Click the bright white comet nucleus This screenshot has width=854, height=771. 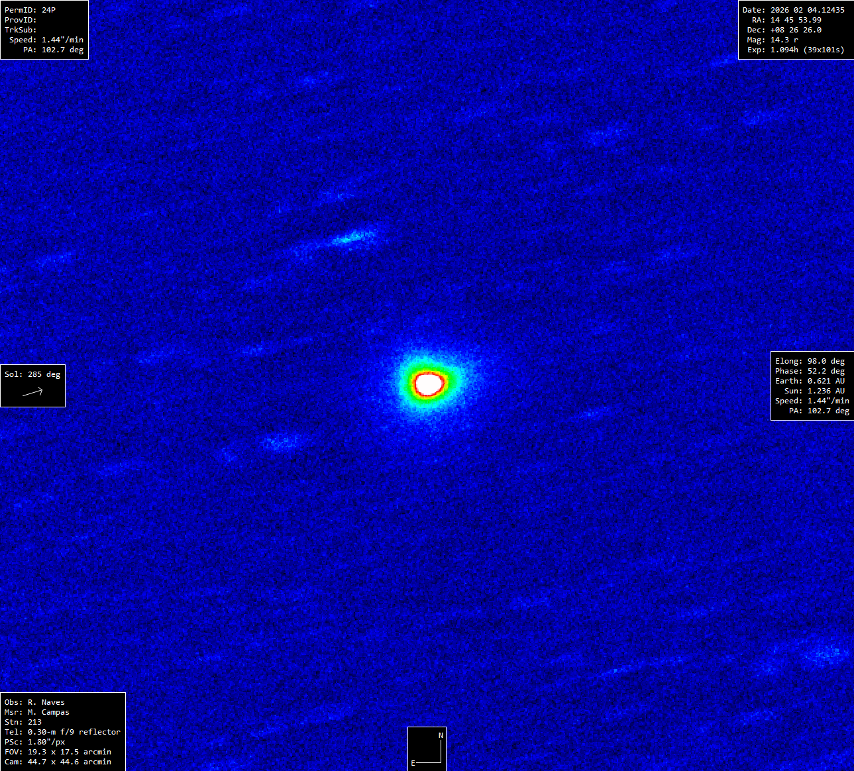point(429,383)
